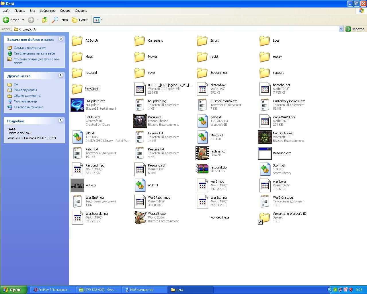
Task: Select the ijl15.dll file icon
Action: coord(77,137)
